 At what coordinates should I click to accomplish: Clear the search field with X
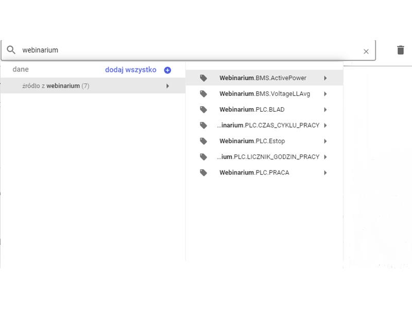tap(366, 51)
